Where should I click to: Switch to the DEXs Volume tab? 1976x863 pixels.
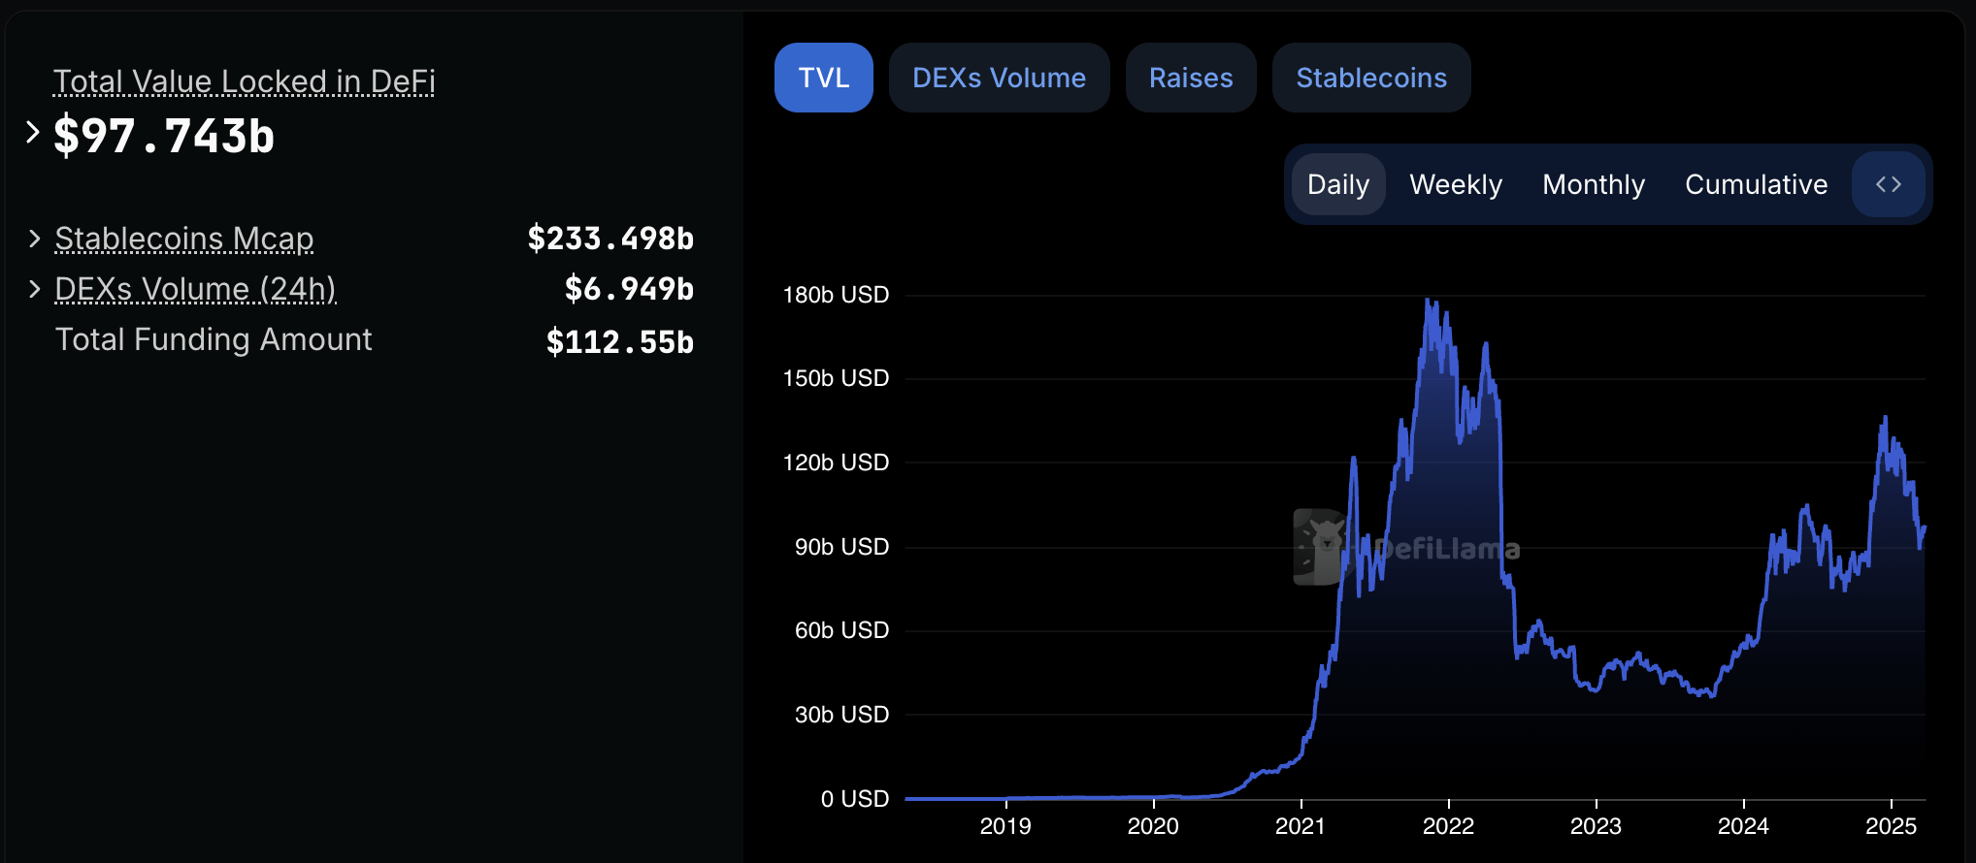[x=1000, y=78]
